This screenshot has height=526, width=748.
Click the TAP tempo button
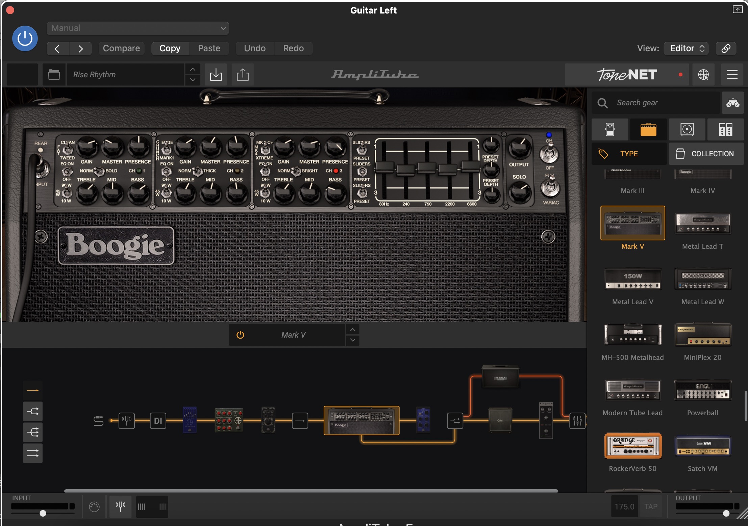pos(651,506)
